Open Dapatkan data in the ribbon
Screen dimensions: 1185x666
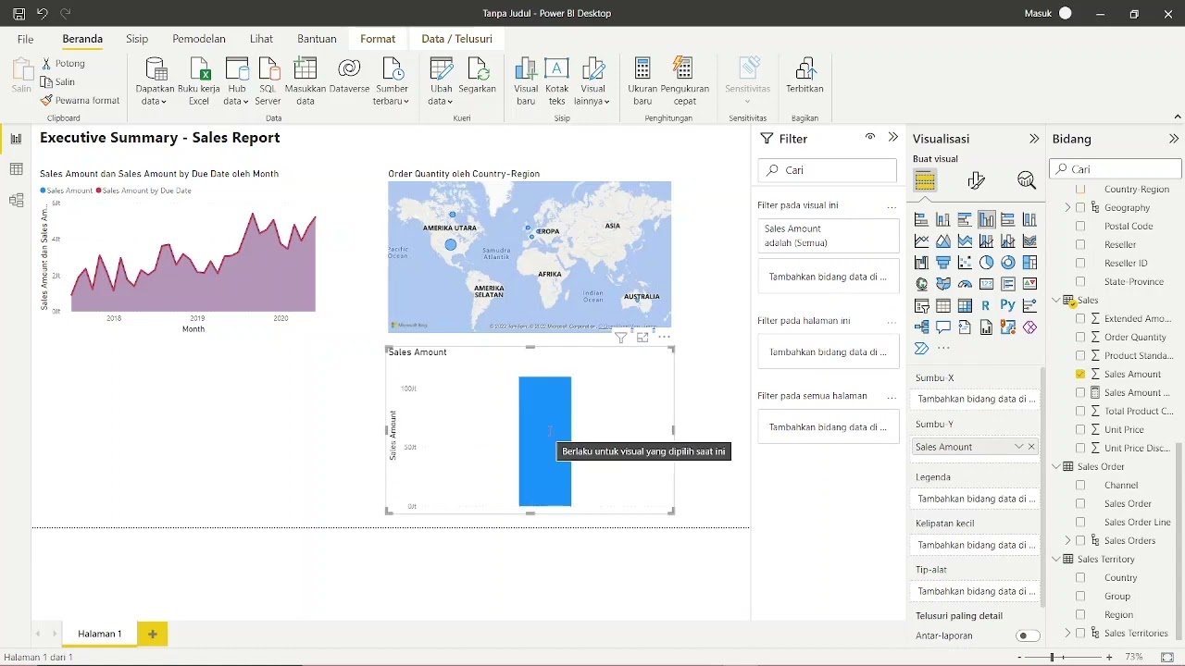coord(155,81)
